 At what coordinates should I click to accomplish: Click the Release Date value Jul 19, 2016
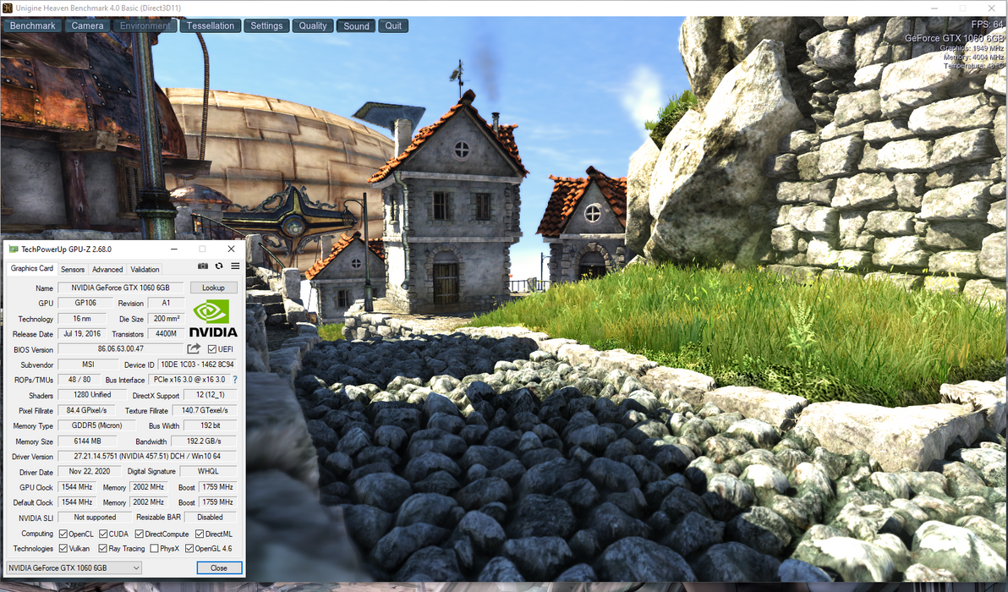[82, 333]
